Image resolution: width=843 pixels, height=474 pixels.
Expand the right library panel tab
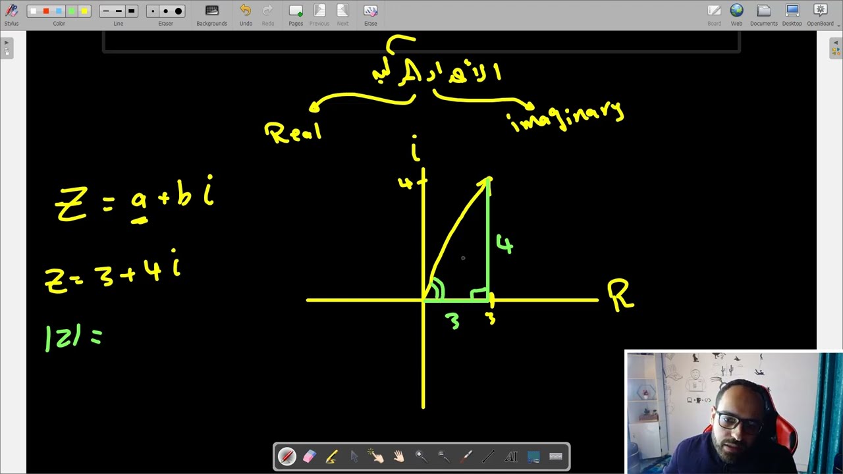[836, 48]
